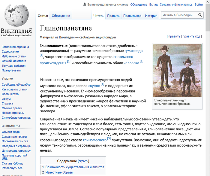Open 'Свежие правки'
The image size is (210, 176).
click(x=12, y=108)
